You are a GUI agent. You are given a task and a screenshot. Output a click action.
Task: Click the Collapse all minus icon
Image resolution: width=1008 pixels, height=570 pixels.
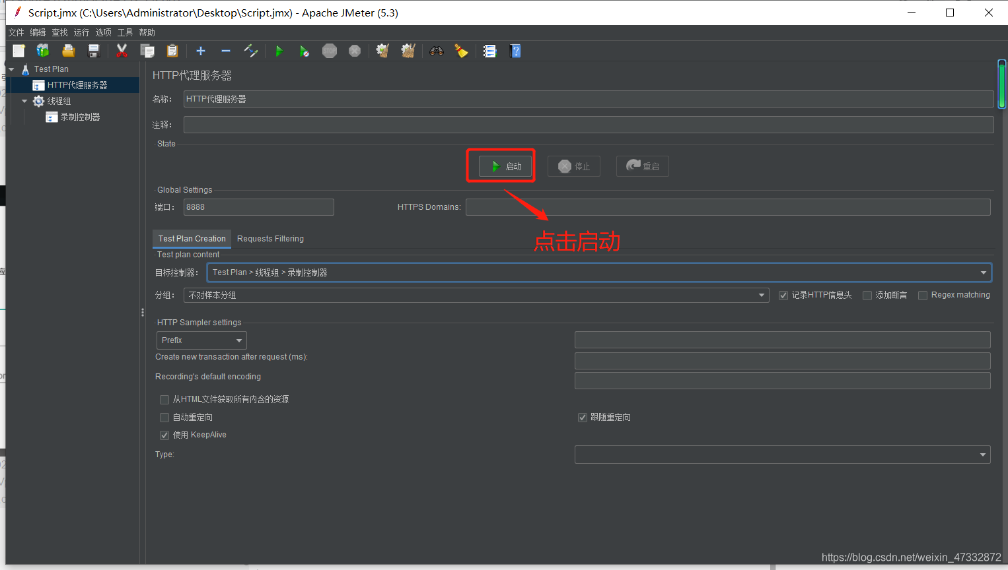[226, 51]
